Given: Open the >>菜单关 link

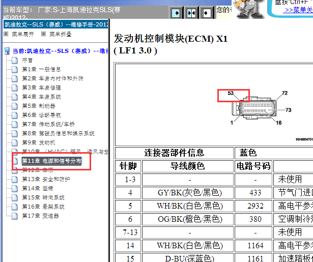Looking at the screenshot, I should coord(299,10).
